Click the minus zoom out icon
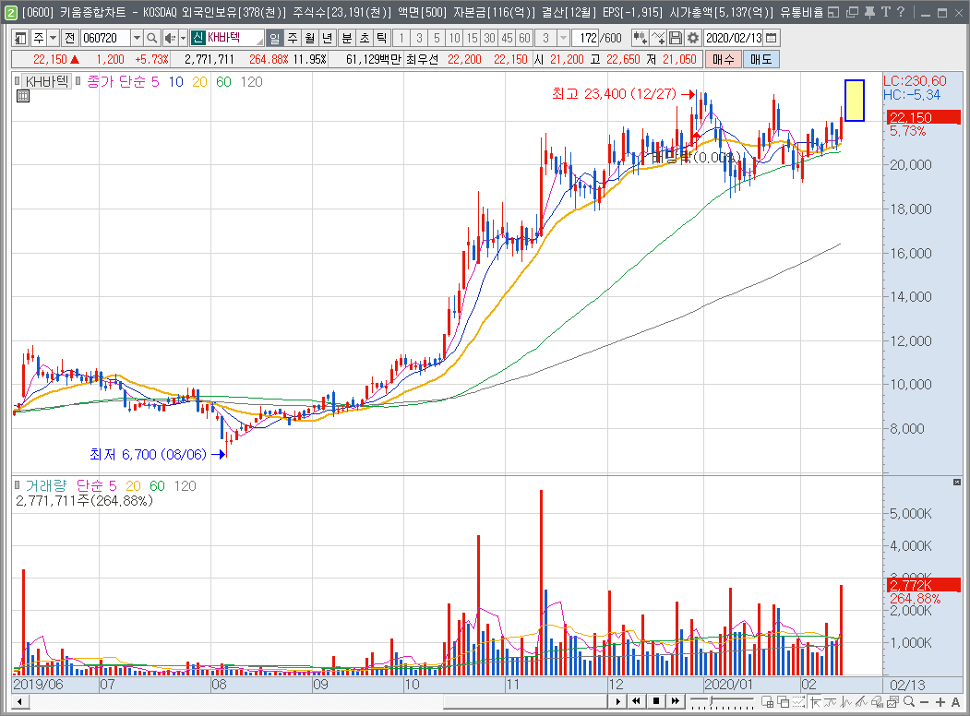This screenshot has height=716, width=970. point(924,702)
